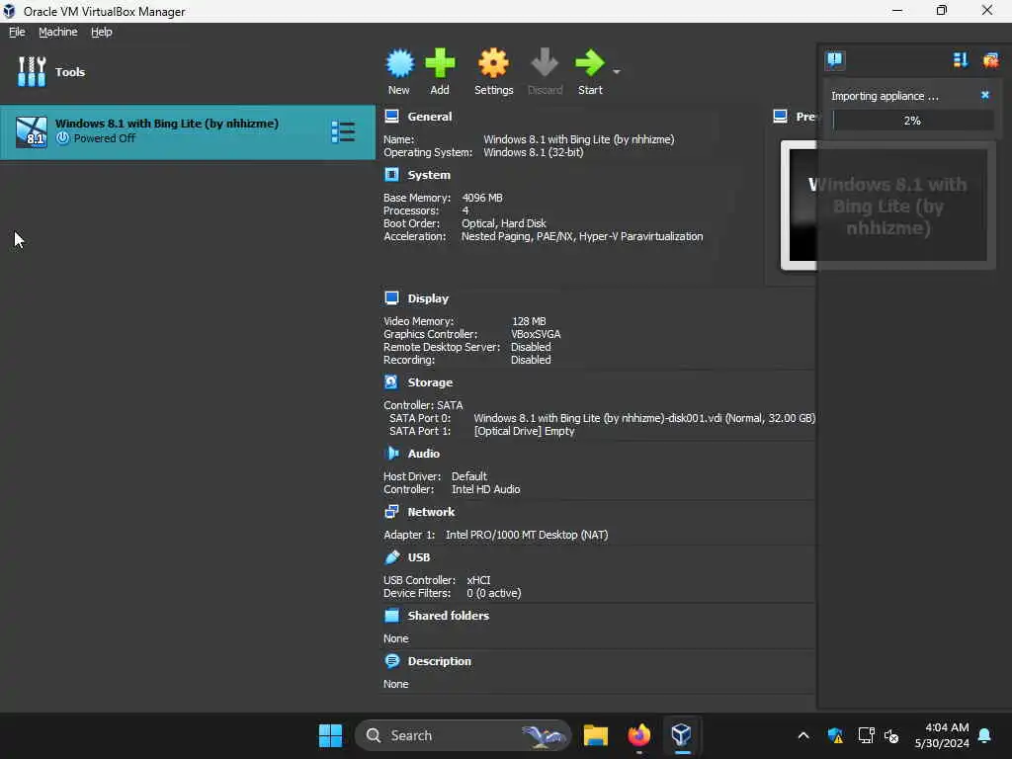Open the Machine menu
Image resolution: width=1012 pixels, height=759 pixels.
coord(58,32)
